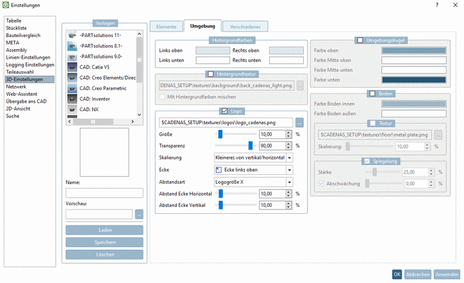Viewport: 464px width, 283px height.
Task: Click the Einstellungen window title icon
Action: click(6, 5)
